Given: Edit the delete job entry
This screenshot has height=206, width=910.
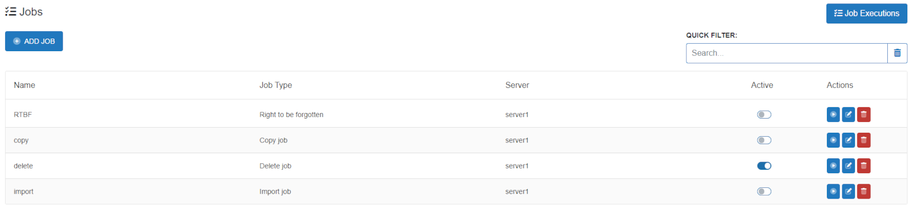Looking at the screenshot, I should [x=849, y=166].
